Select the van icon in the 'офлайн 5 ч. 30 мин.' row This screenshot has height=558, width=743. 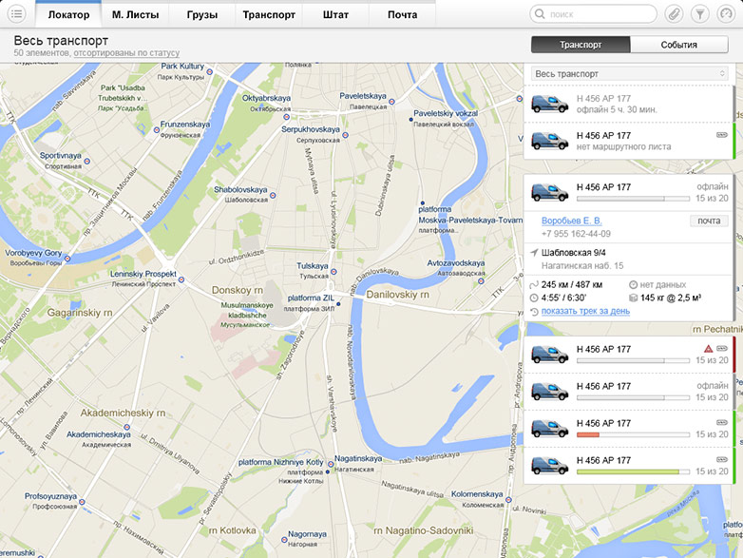tap(550, 104)
